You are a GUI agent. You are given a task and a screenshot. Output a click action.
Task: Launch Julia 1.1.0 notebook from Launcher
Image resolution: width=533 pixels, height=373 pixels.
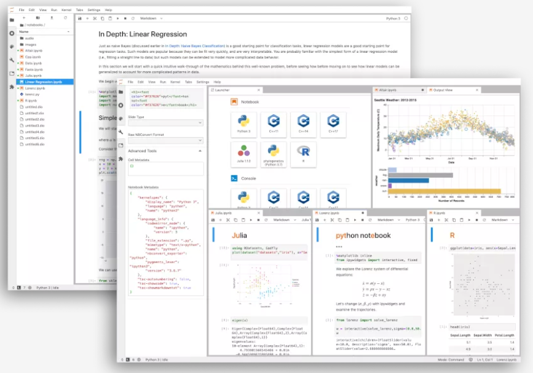(x=243, y=155)
